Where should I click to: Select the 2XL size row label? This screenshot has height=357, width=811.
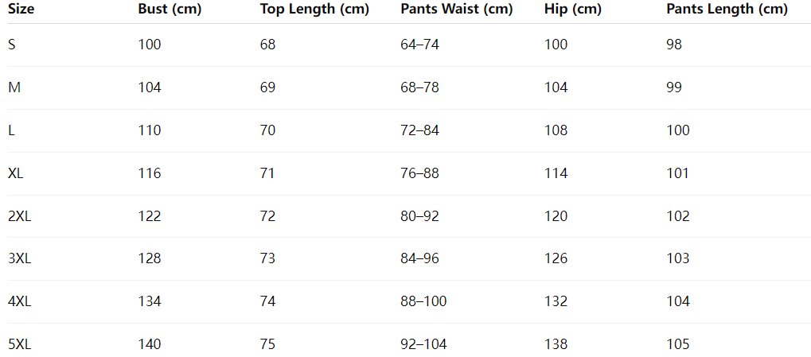(x=20, y=216)
